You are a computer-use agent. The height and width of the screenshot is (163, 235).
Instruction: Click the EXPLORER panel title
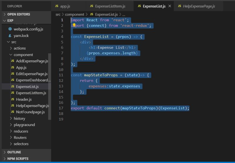14,6
